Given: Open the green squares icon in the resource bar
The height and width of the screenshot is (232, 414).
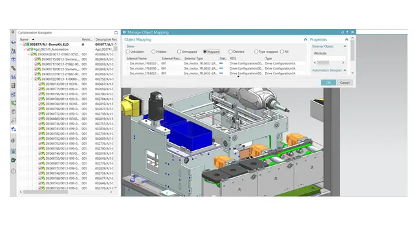Looking at the screenshot, I should click(x=13, y=103).
